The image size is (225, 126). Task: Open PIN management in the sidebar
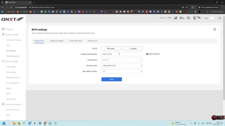pyautogui.click(x=13, y=83)
